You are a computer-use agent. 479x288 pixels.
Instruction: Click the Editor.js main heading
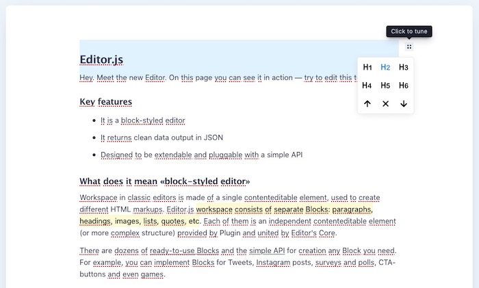(x=101, y=60)
